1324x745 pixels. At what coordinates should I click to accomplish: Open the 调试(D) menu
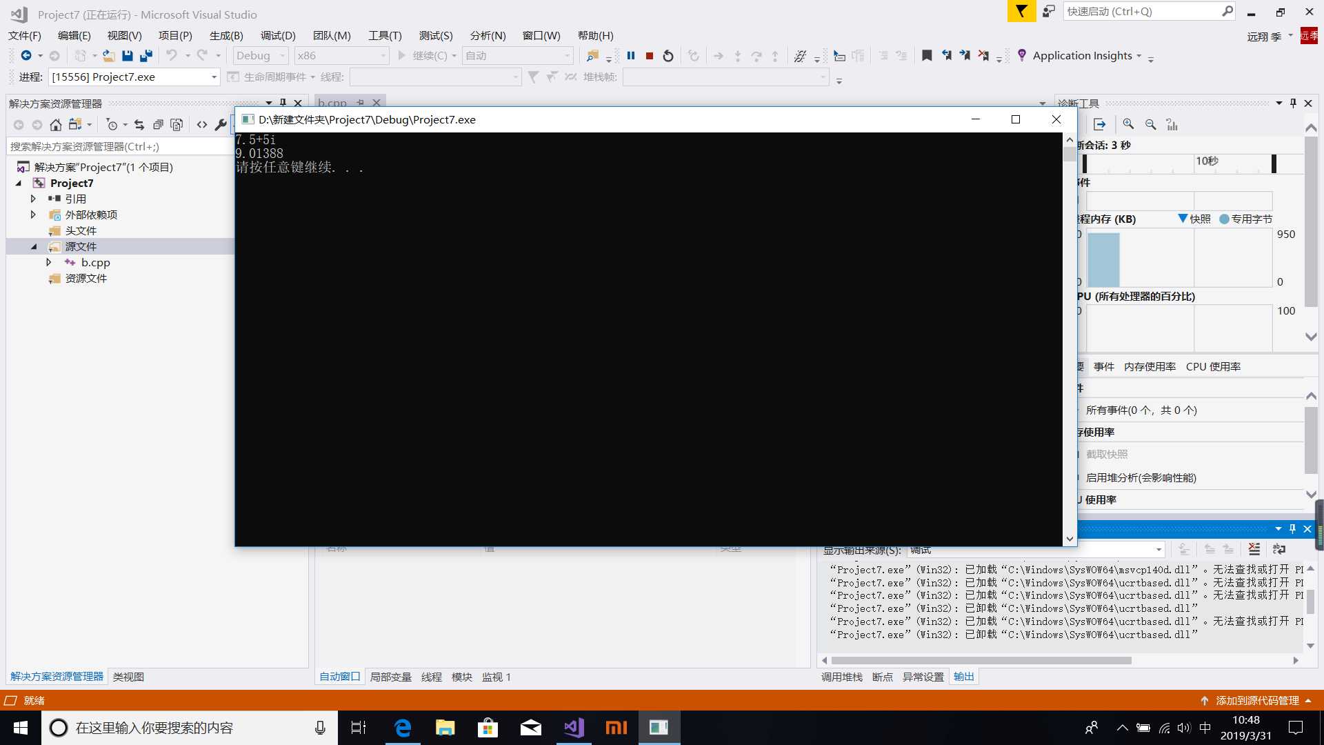[278, 35]
